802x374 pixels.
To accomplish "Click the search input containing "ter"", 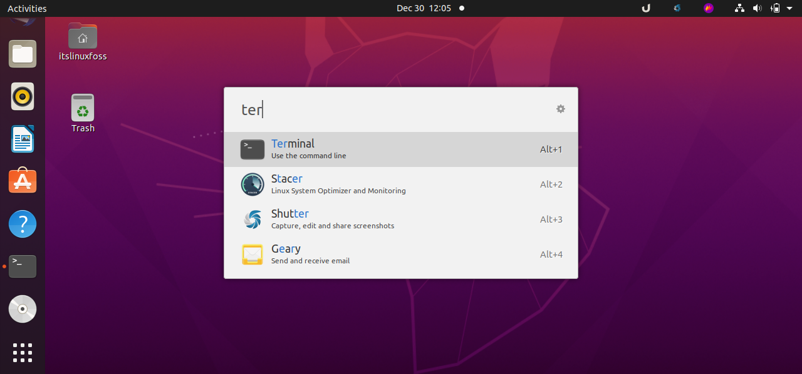I will 392,109.
